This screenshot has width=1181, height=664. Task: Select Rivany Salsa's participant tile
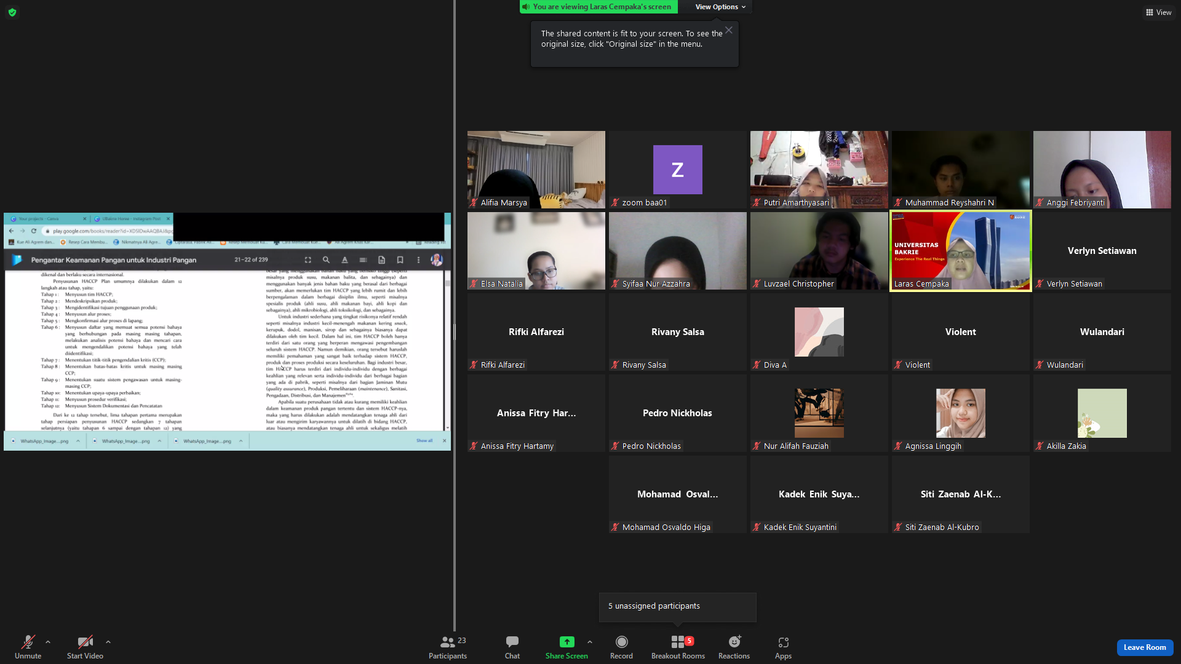click(678, 332)
